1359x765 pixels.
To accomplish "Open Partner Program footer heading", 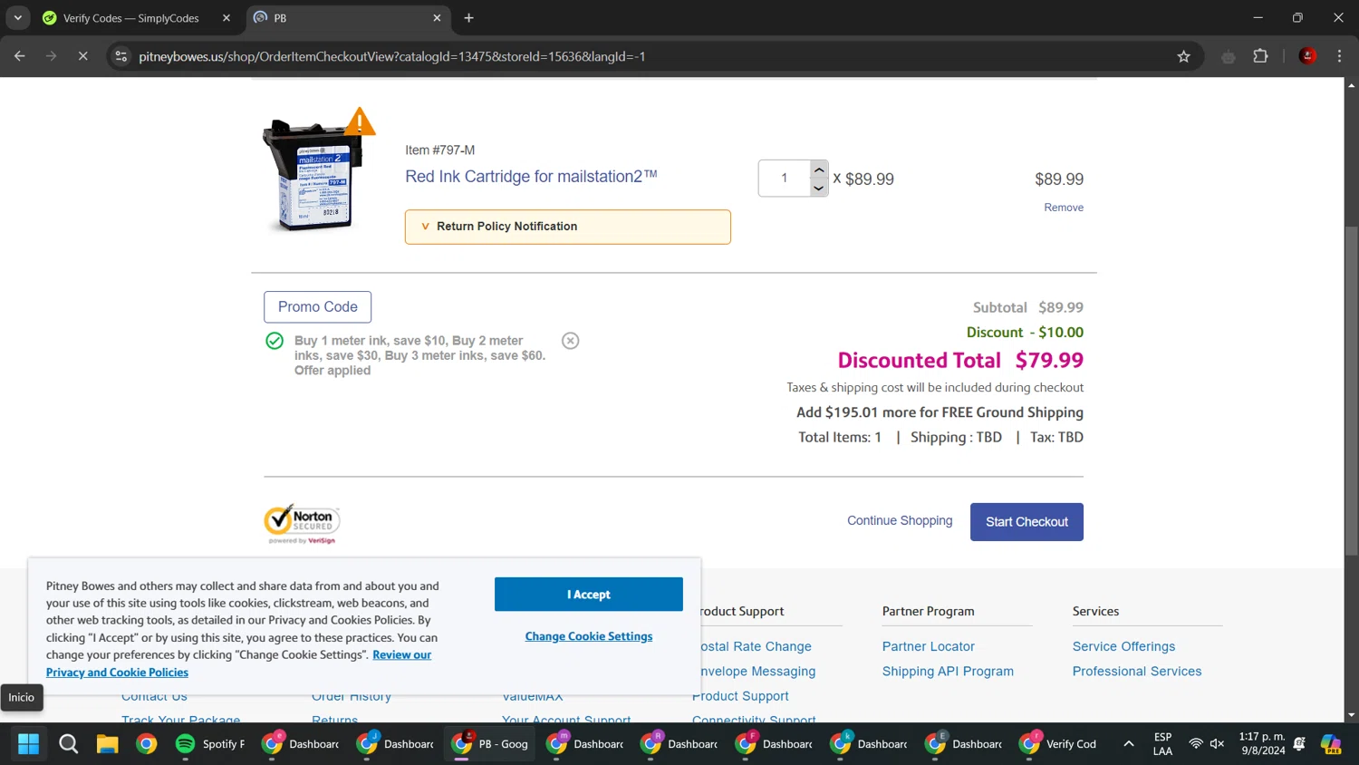I will pyautogui.click(x=929, y=612).
